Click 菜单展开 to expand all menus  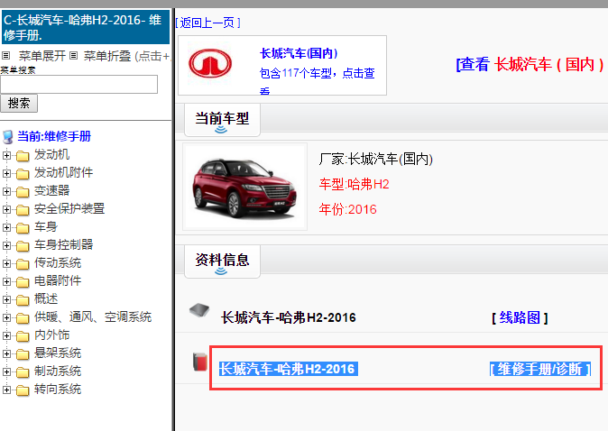(42, 56)
